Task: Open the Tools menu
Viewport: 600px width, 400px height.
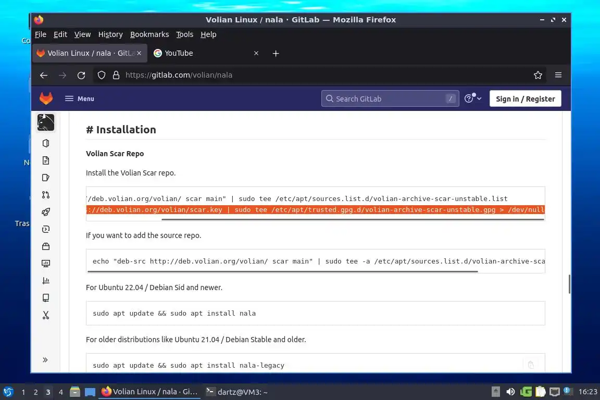Action: coord(184,34)
